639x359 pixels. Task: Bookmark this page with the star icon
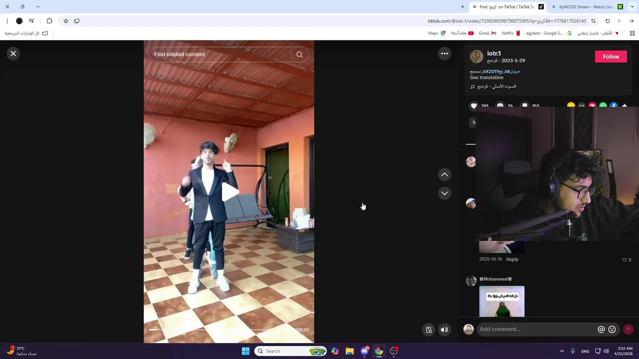65,21
